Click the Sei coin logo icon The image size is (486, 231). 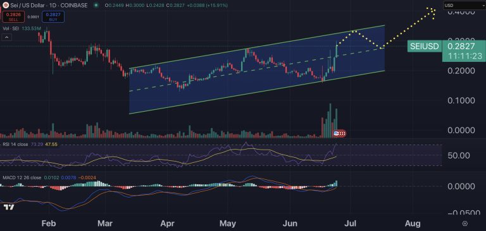click(x=6, y=5)
